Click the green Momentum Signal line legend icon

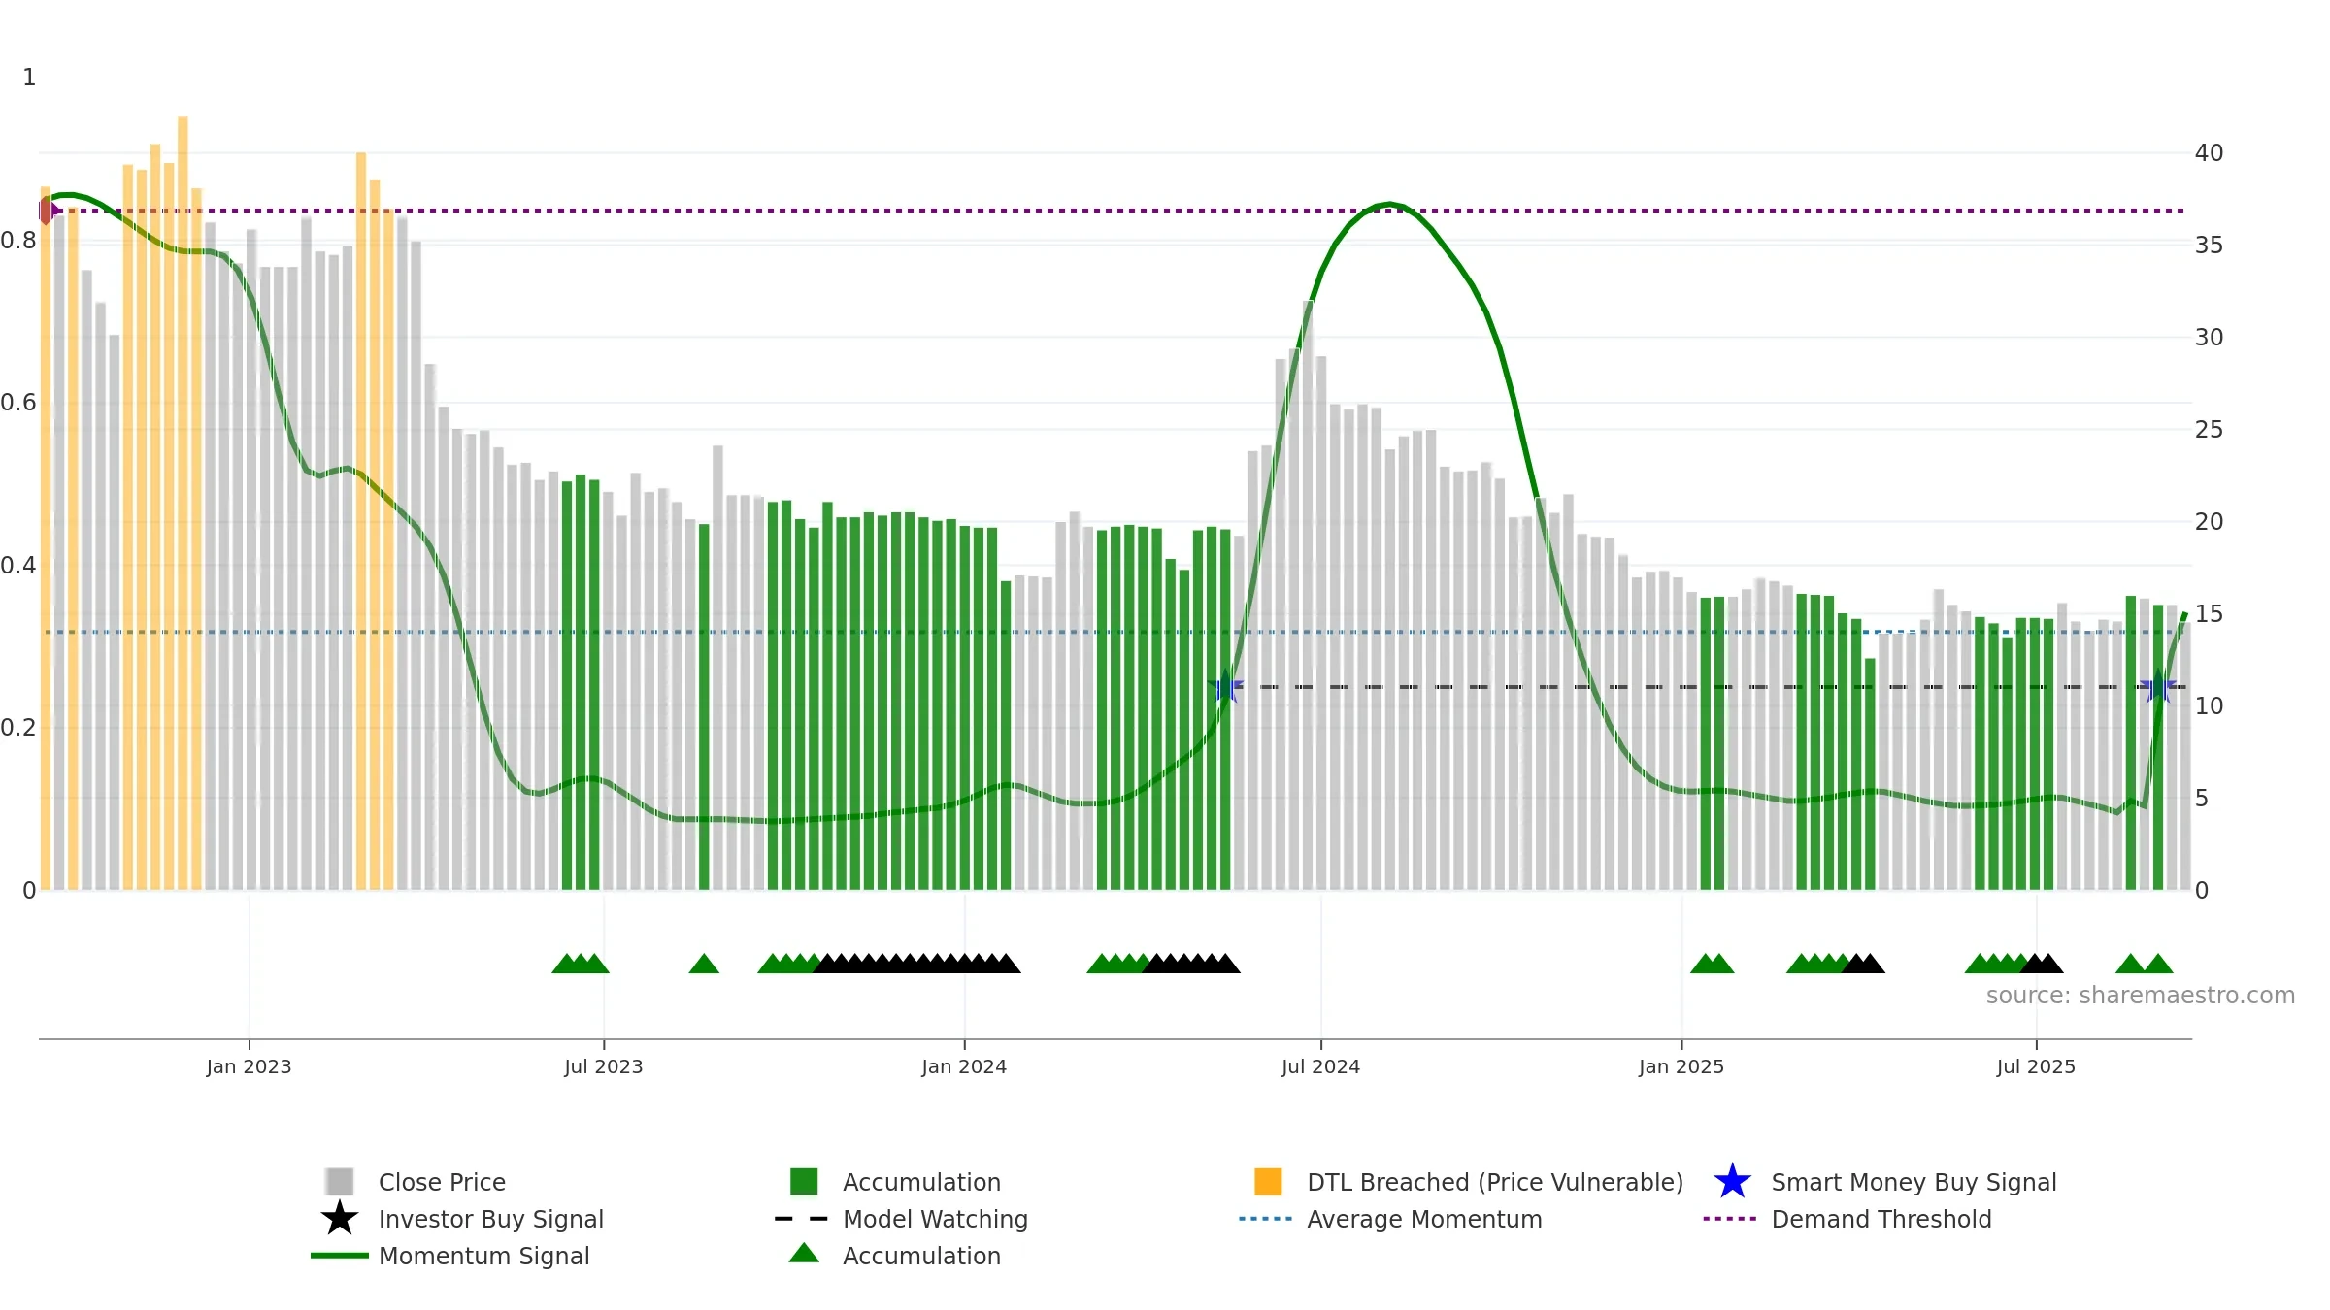point(340,1256)
